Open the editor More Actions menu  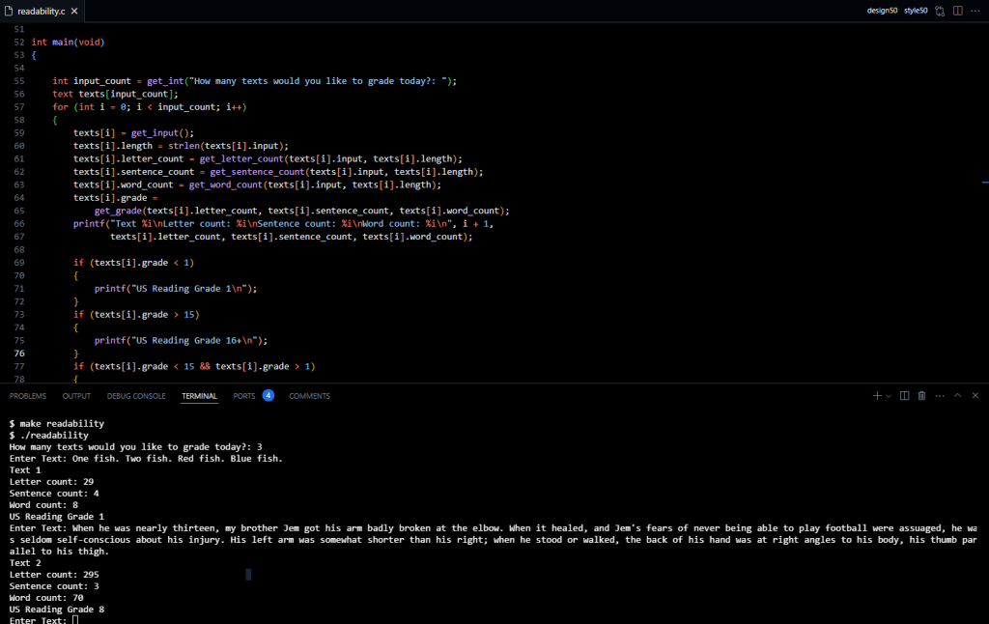point(975,11)
